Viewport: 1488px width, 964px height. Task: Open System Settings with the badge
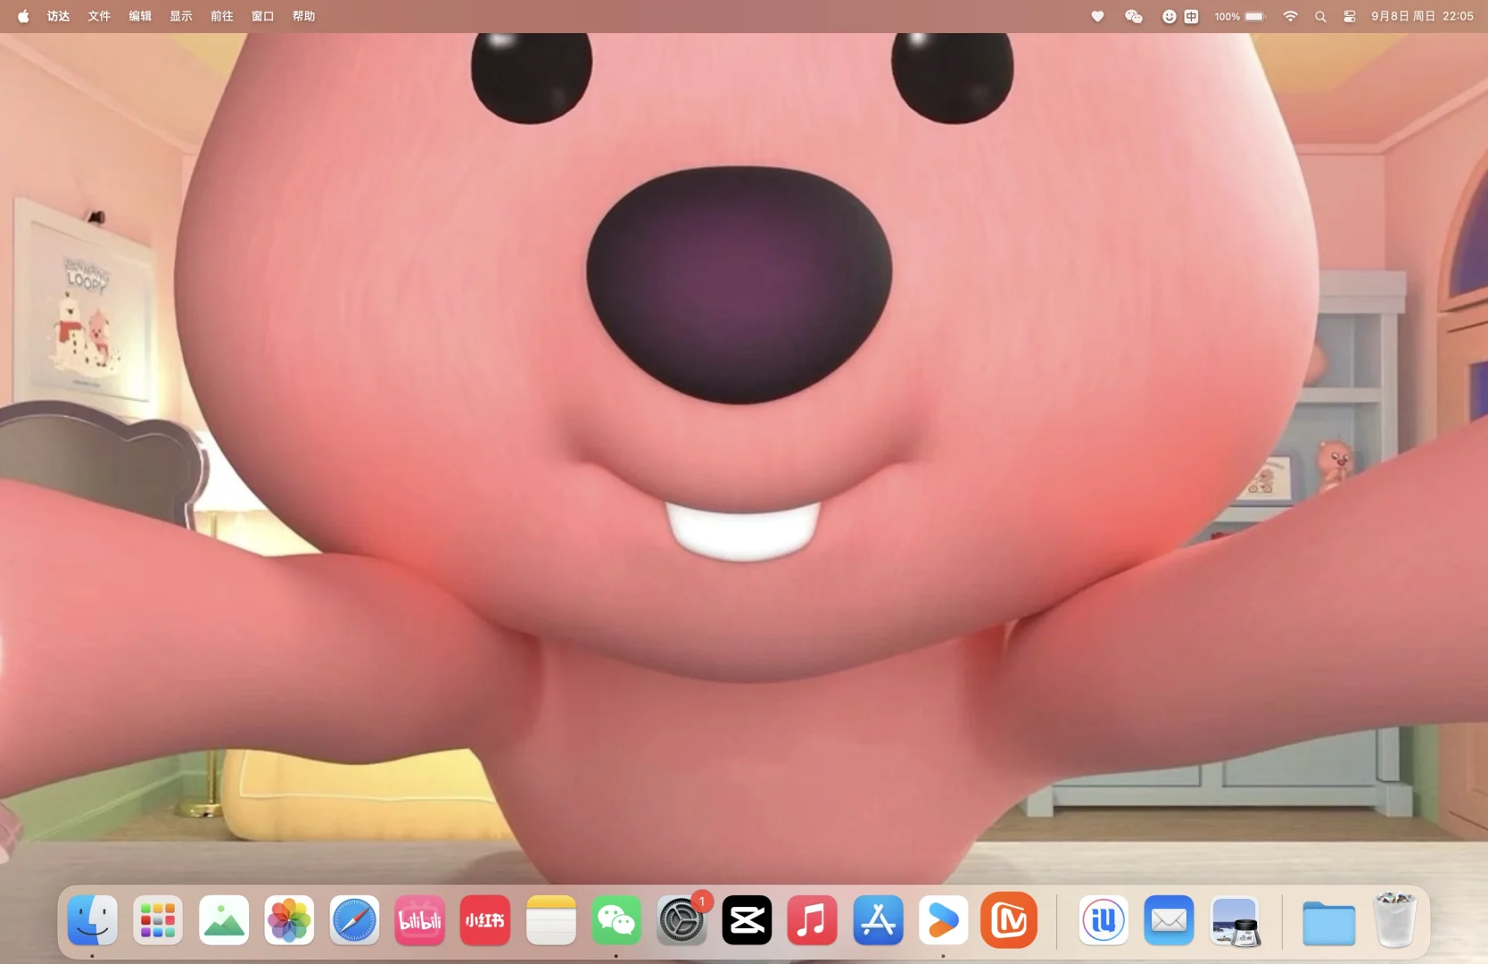click(682, 920)
